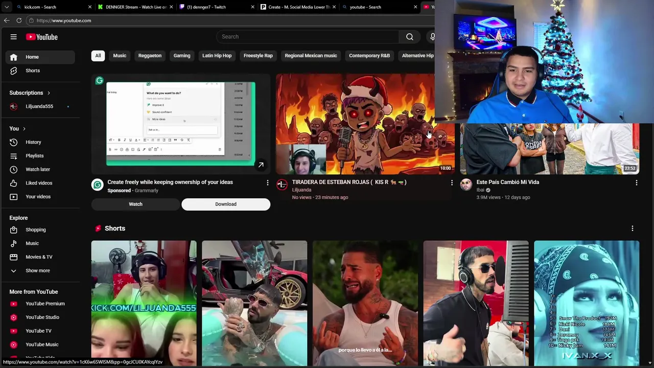Open the Ibai channel avatar
654x368 pixels.
466,185
